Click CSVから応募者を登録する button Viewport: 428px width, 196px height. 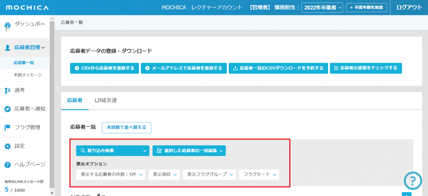[104, 68]
